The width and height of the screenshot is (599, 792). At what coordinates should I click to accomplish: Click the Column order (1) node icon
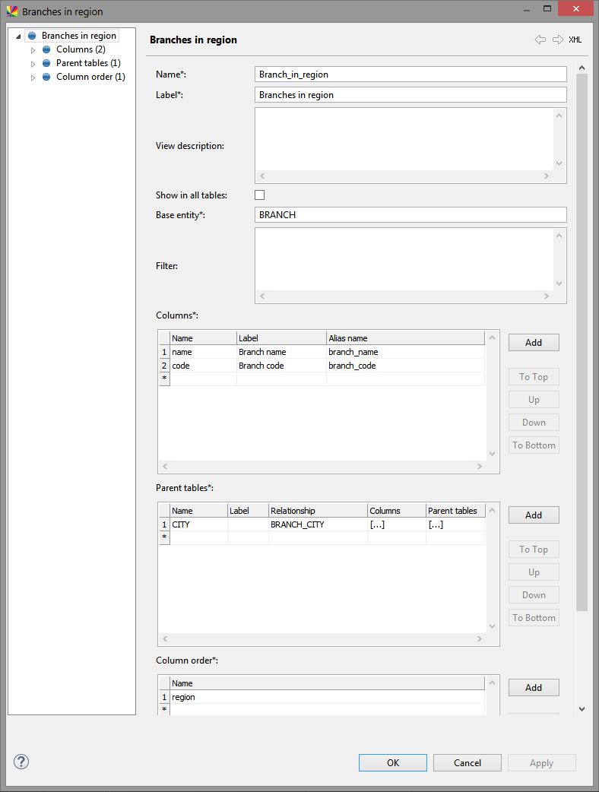[x=46, y=77]
